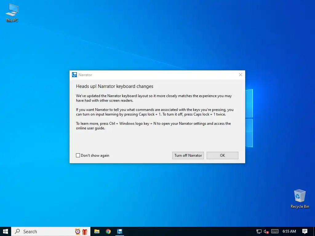Image resolution: width=315 pixels, height=236 pixels.
Task: Click the 'Heads up! Narrator keyboard changes' heading
Action: click(x=114, y=86)
